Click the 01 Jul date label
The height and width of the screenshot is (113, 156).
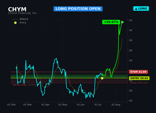[98, 105]
